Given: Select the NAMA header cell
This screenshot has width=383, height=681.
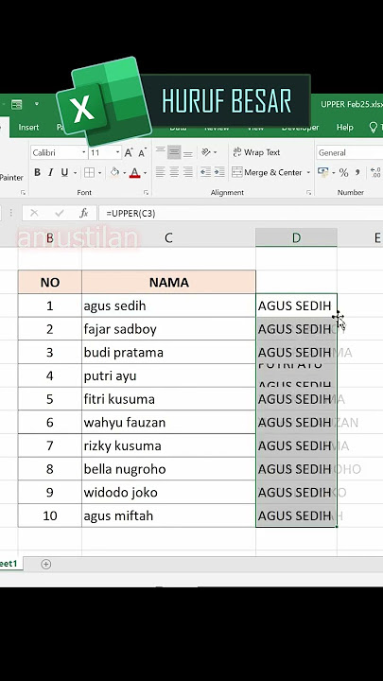Looking at the screenshot, I should [x=168, y=282].
